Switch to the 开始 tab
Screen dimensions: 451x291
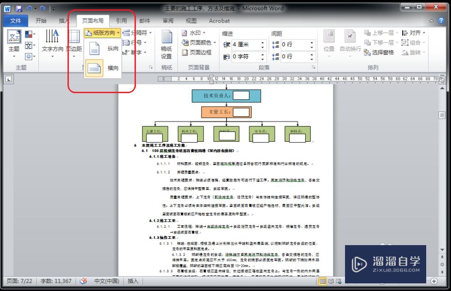click(41, 21)
